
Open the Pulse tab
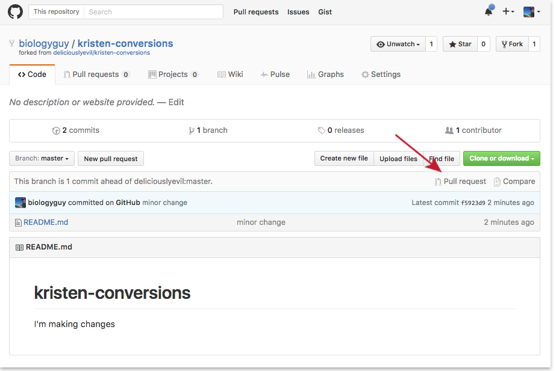point(275,75)
